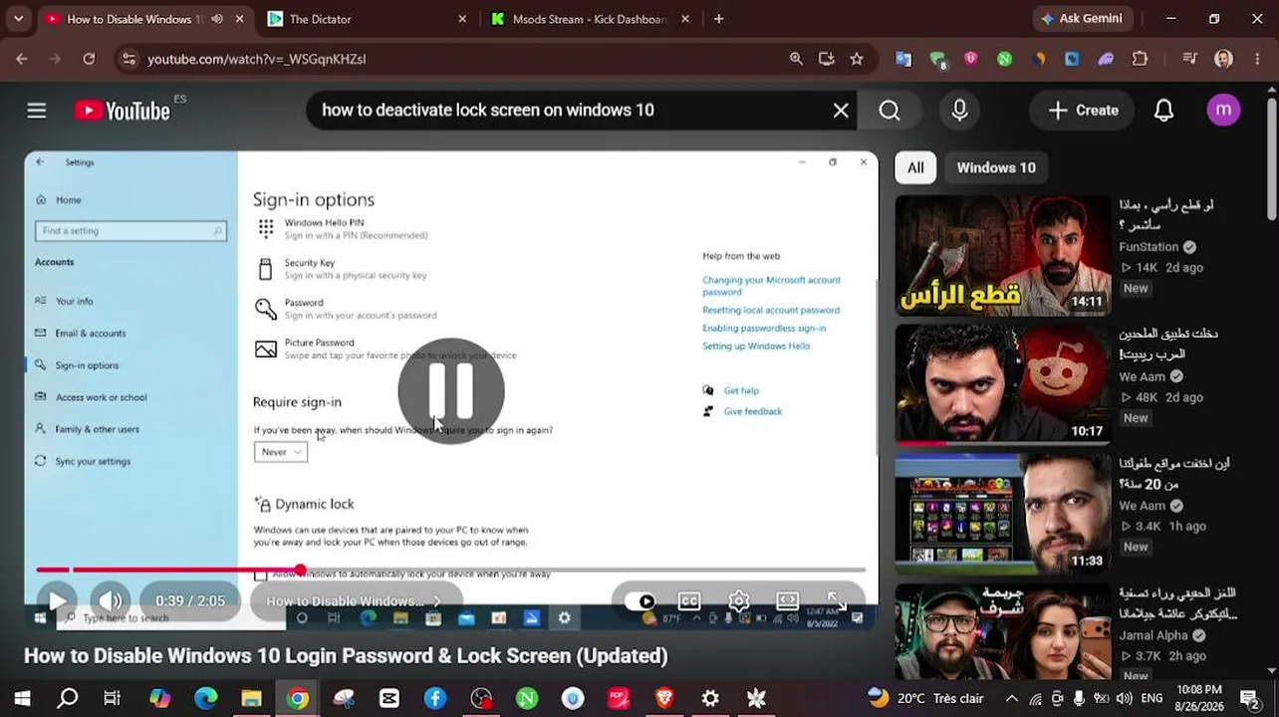Select the All filter chip
Image resolution: width=1279 pixels, height=717 pixels.
pyautogui.click(x=915, y=167)
